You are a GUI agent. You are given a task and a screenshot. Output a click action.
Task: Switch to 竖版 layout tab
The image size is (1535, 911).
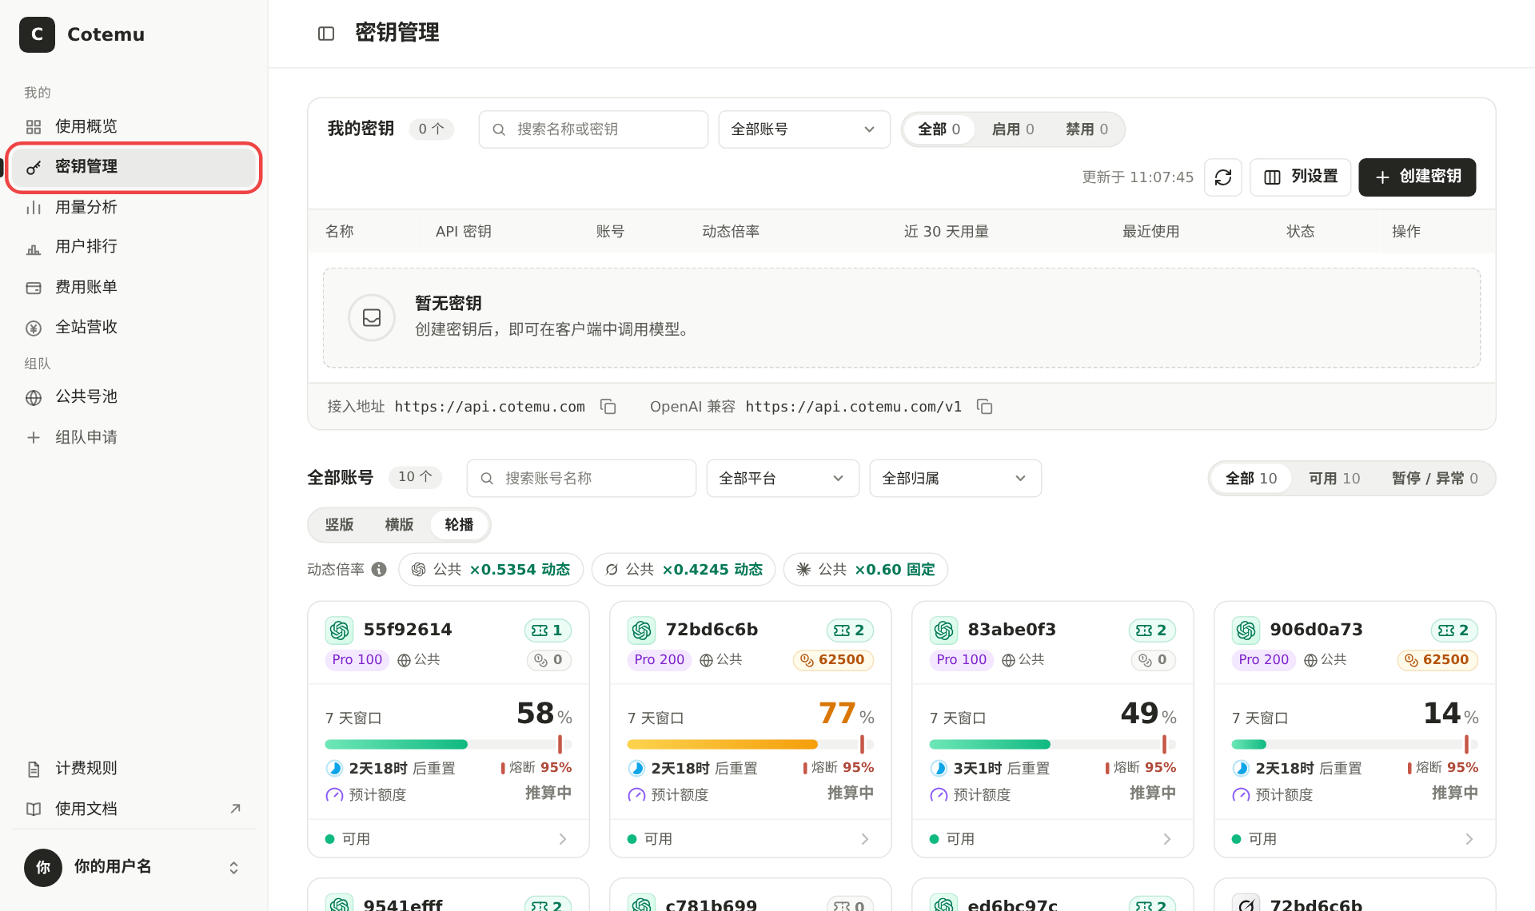(x=339, y=525)
